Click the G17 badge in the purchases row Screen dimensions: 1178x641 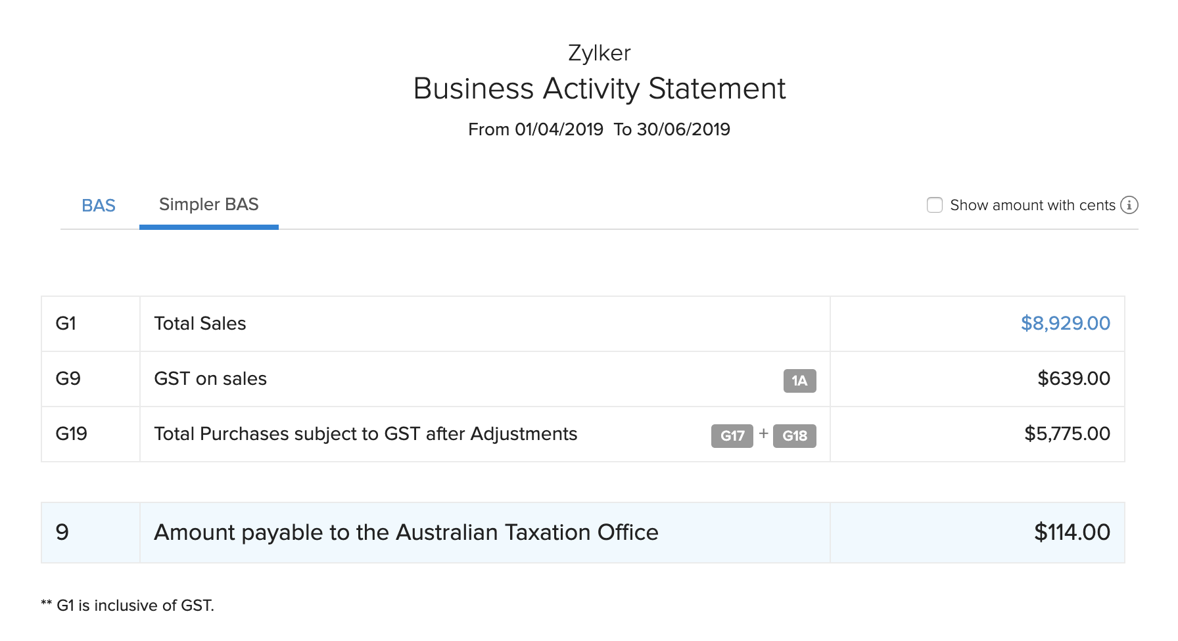pyautogui.click(x=732, y=436)
